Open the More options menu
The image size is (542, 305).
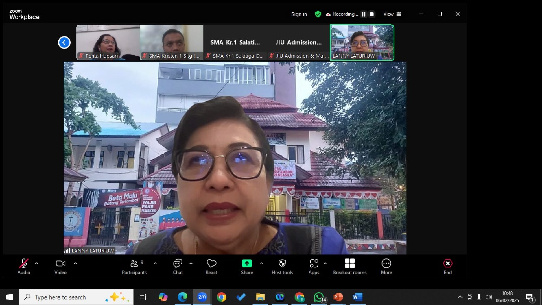(x=386, y=266)
